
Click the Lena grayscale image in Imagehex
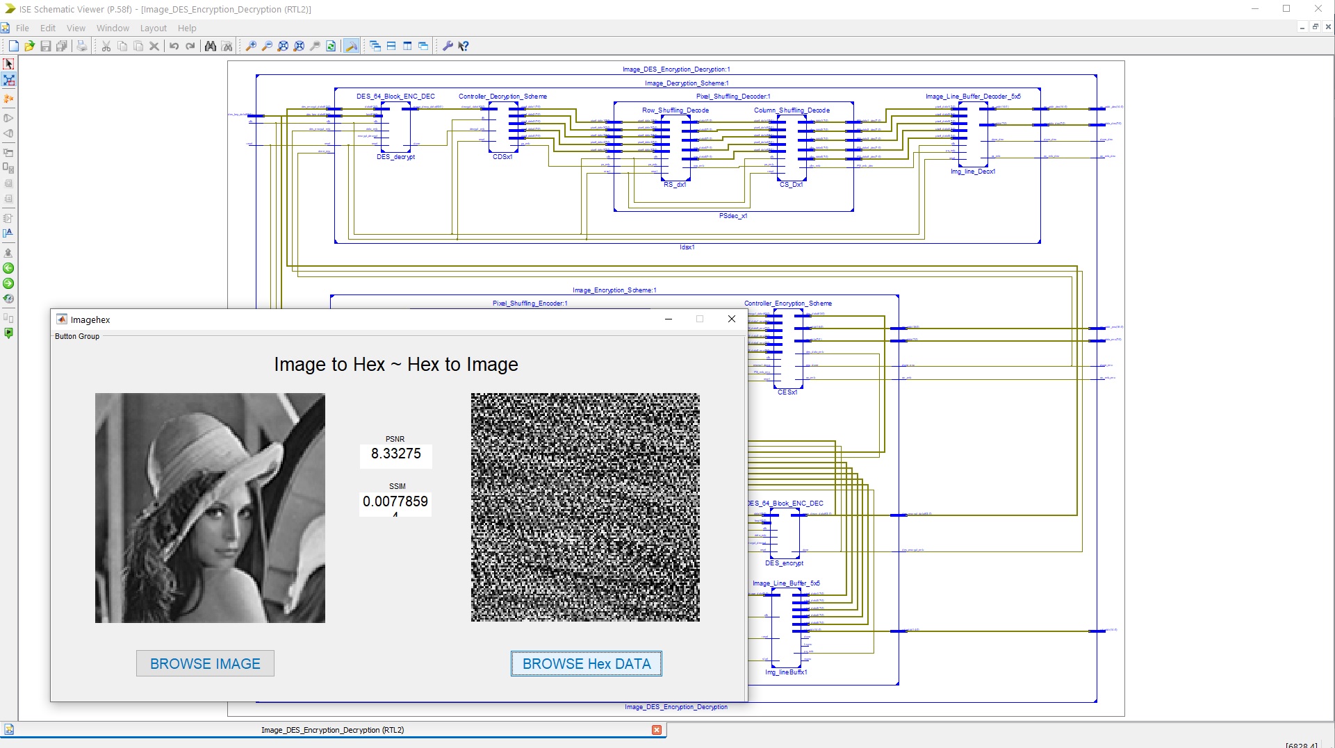(x=210, y=508)
